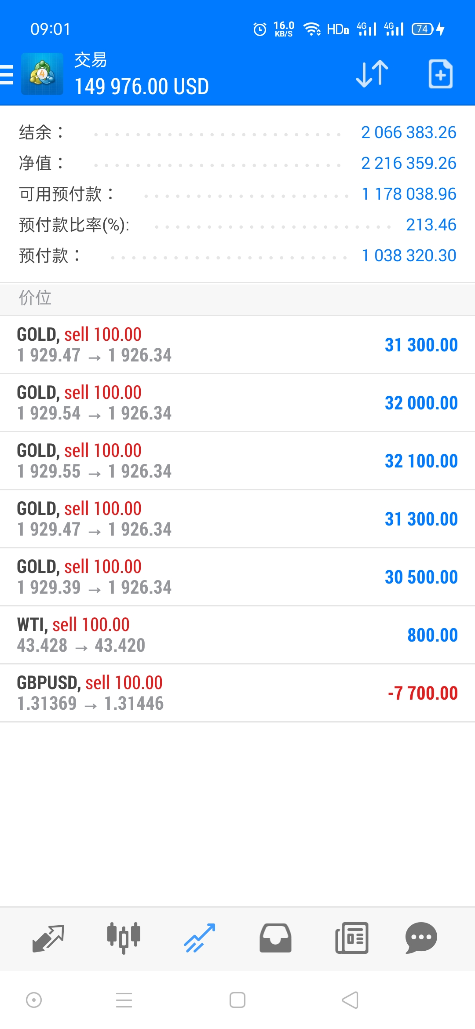475x1029 pixels.
Task: Tap the Android home square button
Action: tap(237, 1000)
